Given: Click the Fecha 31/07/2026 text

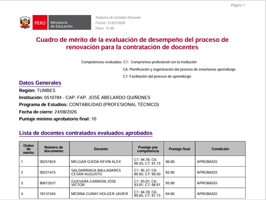Looking at the screenshot, I should (110, 23).
